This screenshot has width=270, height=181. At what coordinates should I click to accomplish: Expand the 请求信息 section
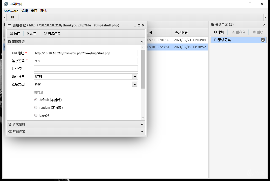pyautogui.click(x=142, y=124)
